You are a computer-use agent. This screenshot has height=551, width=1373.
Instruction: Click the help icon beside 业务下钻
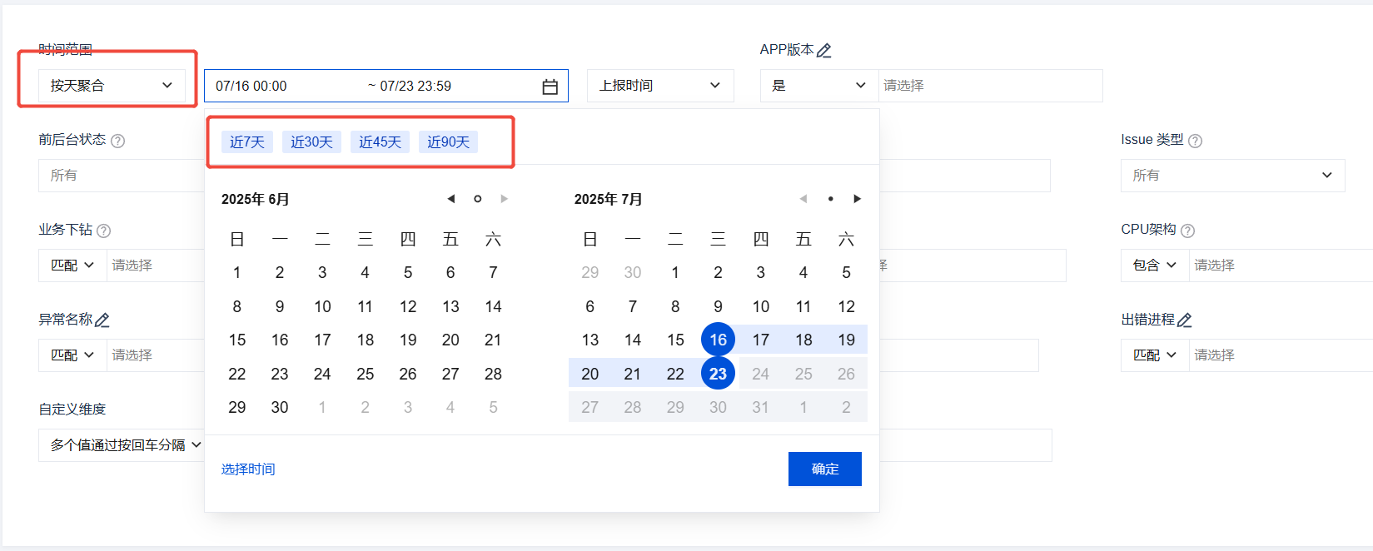(x=104, y=231)
